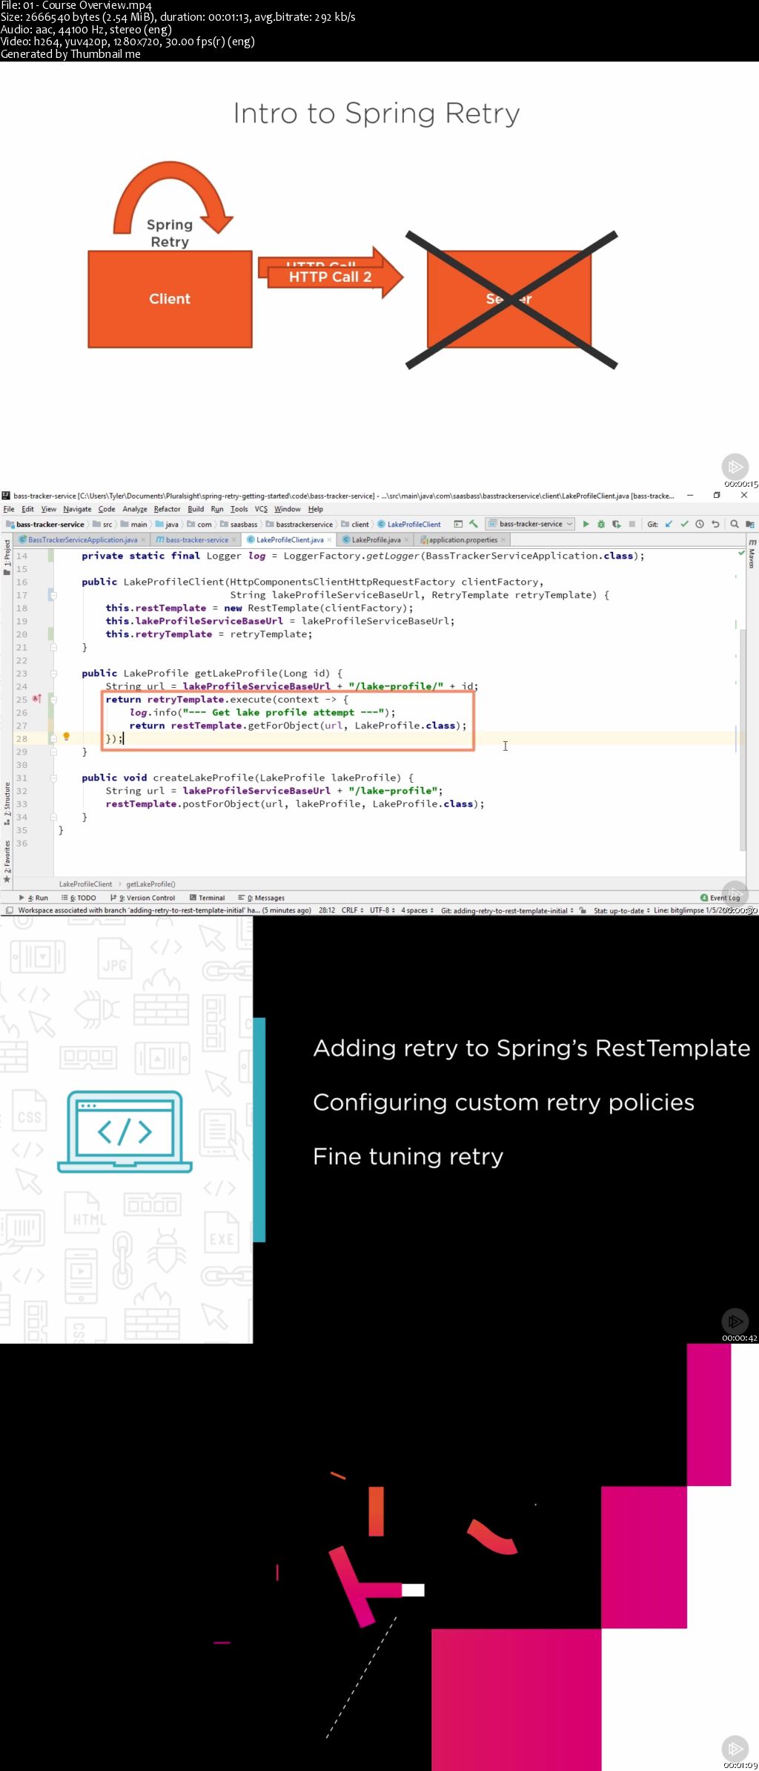Click 'Fine tuning retry' slide text

pos(408,1157)
